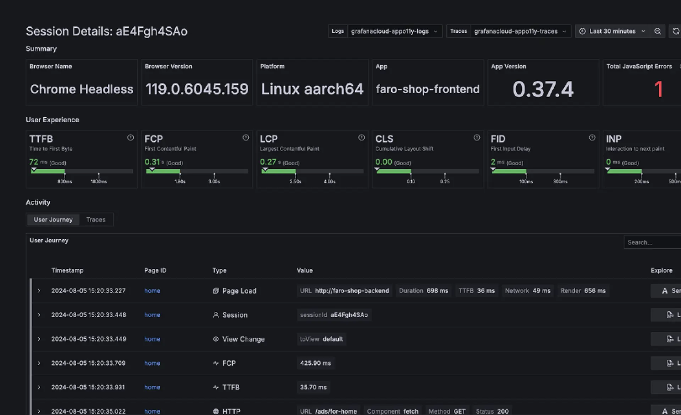Click the FID threshold gauge bar
Viewport: 681px width, 415px height.
click(x=543, y=171)
